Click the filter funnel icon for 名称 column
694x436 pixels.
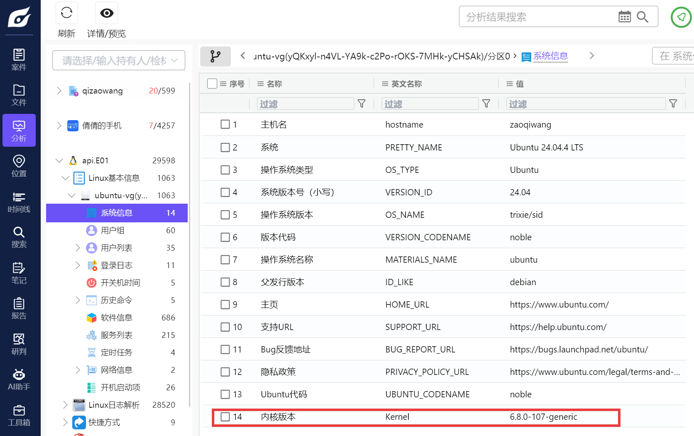362,103
